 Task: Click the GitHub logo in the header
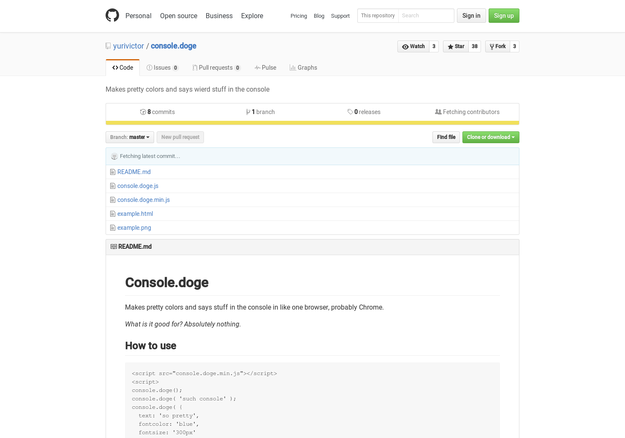click(x=112, y=15)
